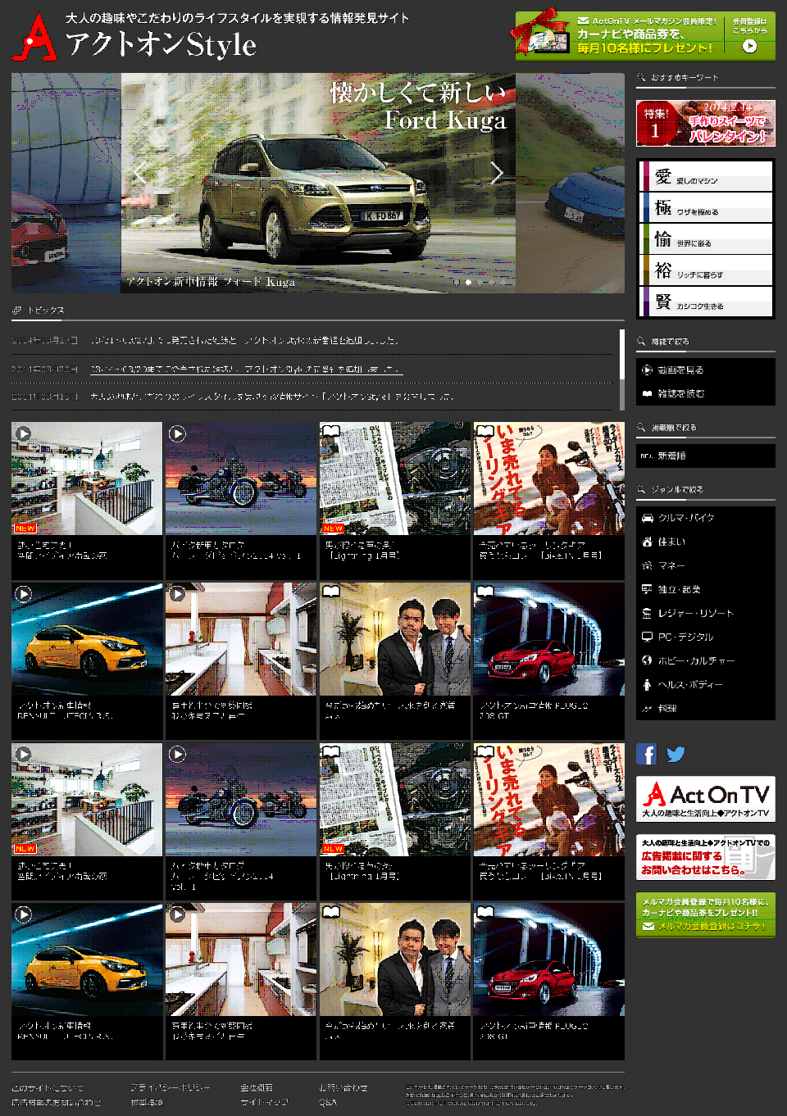Open the Twitter bird icon
Screen dimensions: 787x1116
(676, 754)
